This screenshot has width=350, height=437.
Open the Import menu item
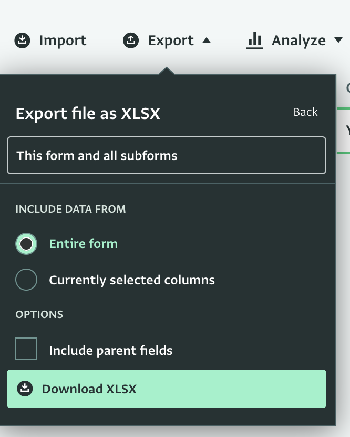click(50, 41)
